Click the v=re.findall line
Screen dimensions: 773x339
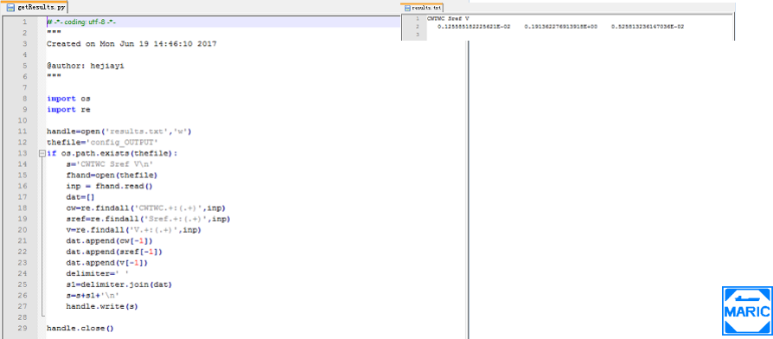click(134, 230)
